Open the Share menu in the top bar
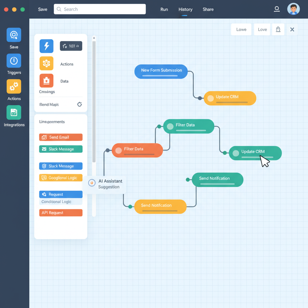Image resolution: width=308 pixels, height=308 pixels. [x=208, y=9]
